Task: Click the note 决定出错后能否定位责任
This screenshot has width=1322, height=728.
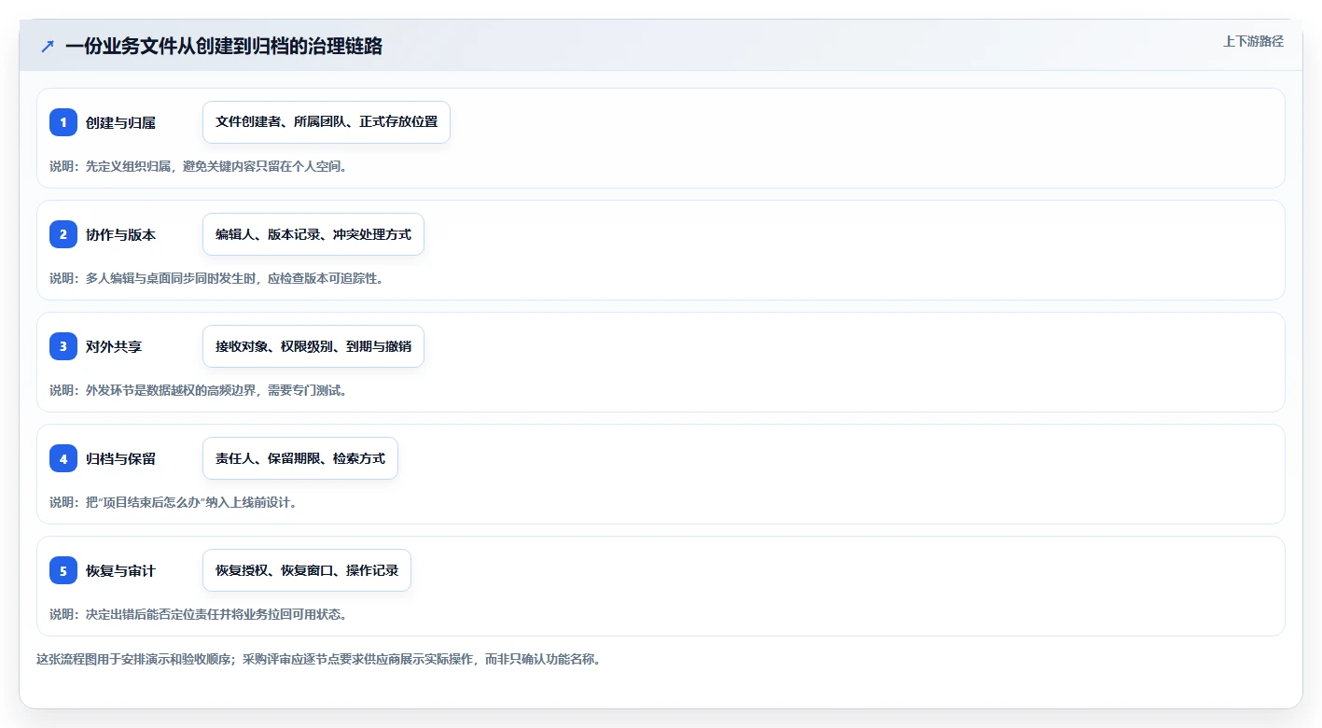Action: 199,614
